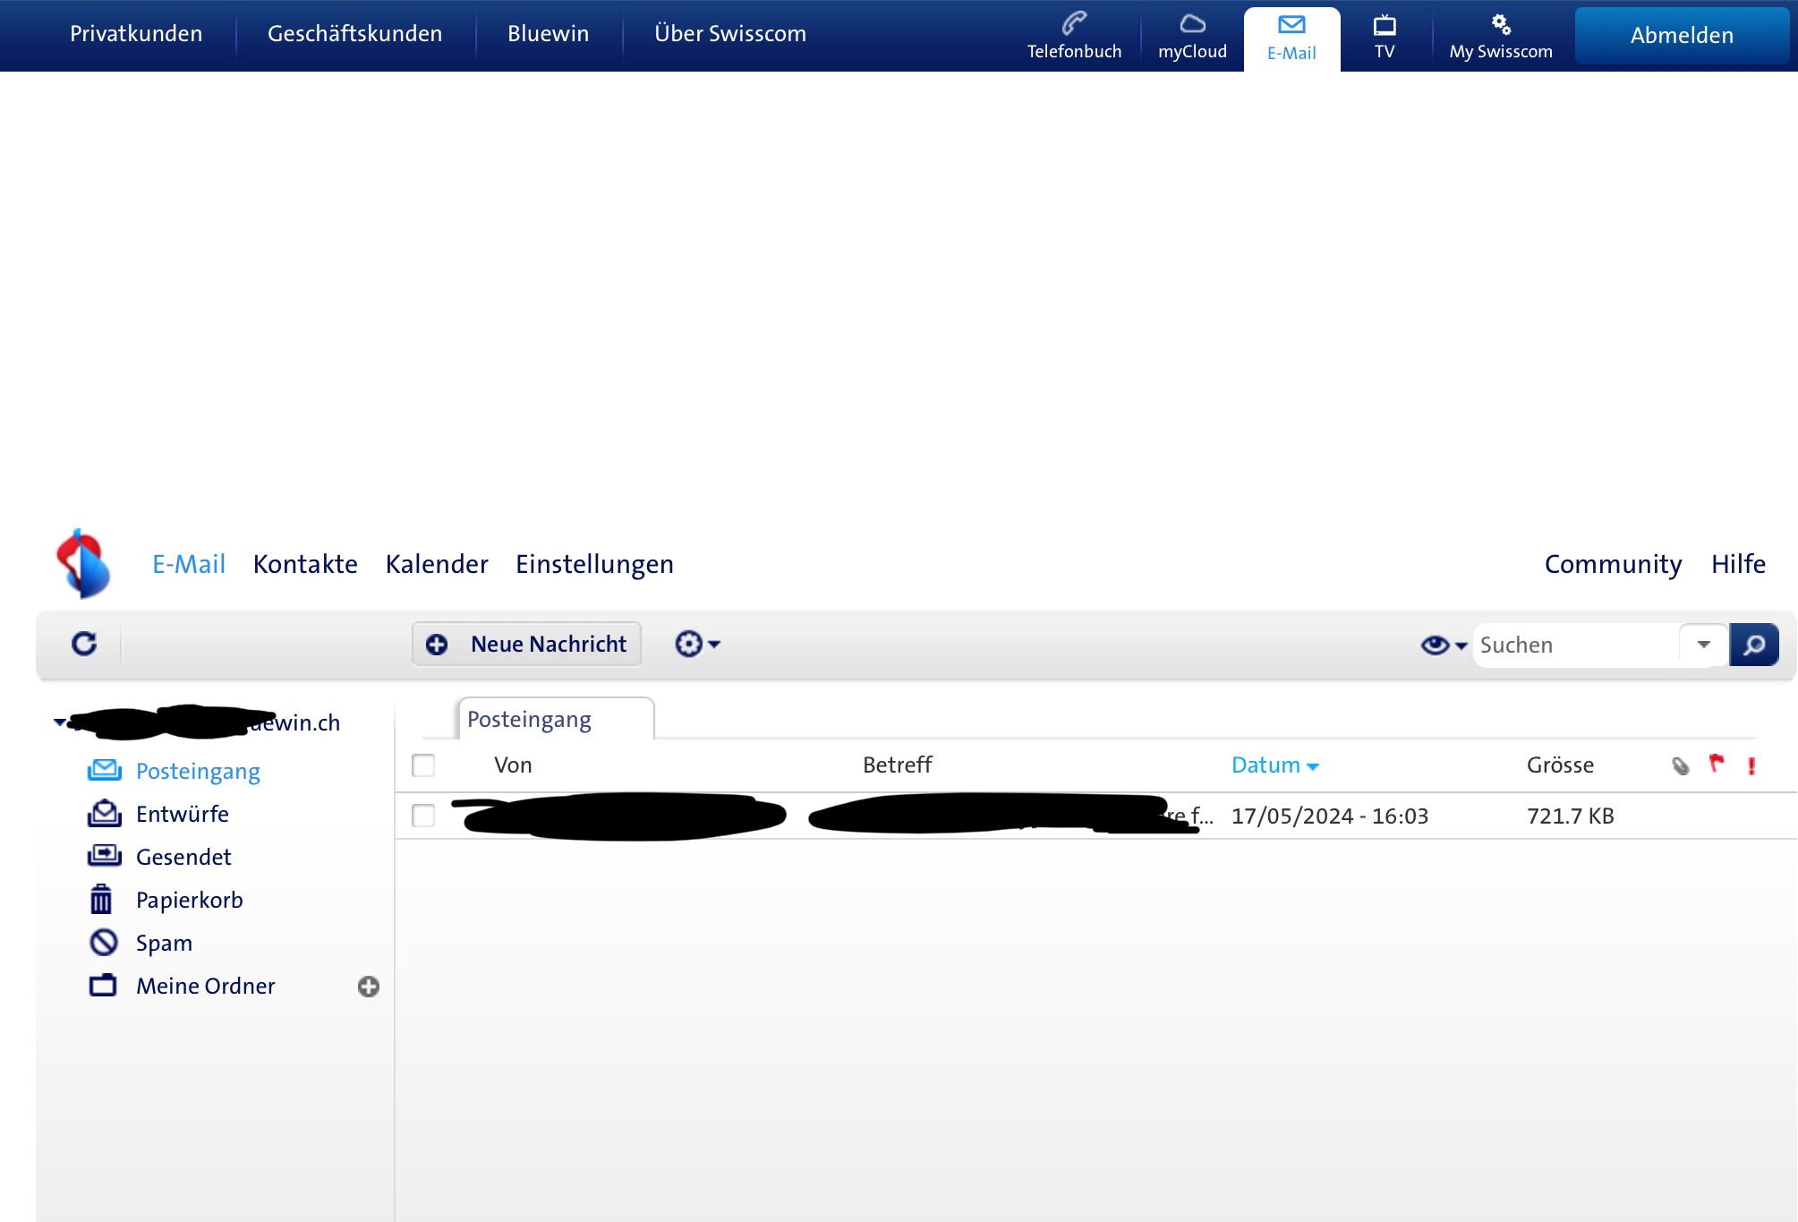Viewport: 1798px width, 1222px height.
Task: Open the search options dropdown arrow
Action: [x=1703, y=645]
